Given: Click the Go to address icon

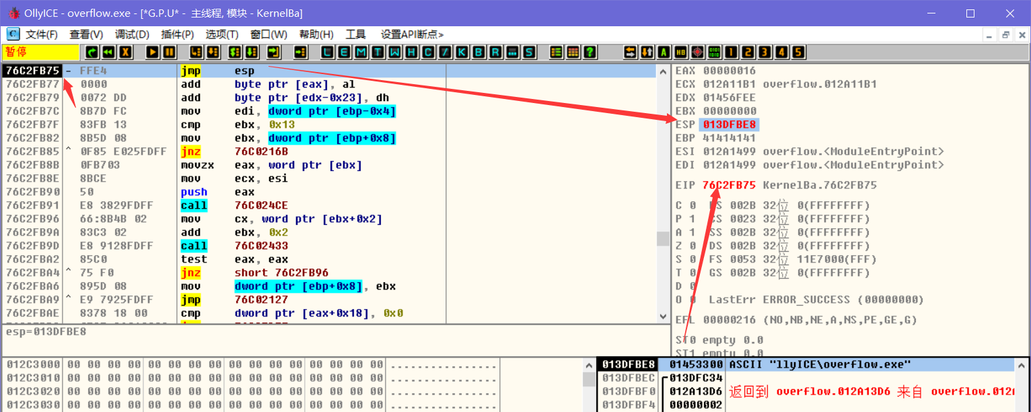Looking at the screenshot, I should 301,52.
